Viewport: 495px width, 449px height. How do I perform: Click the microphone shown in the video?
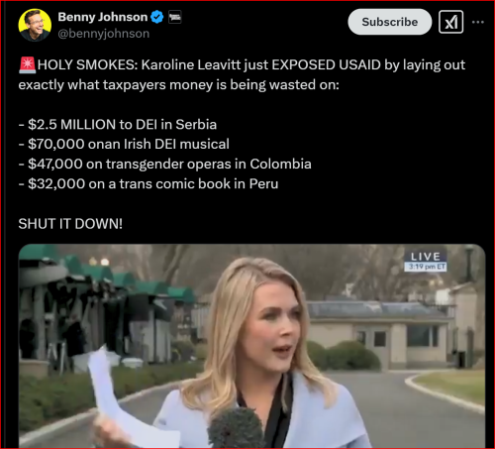point(236,428)
